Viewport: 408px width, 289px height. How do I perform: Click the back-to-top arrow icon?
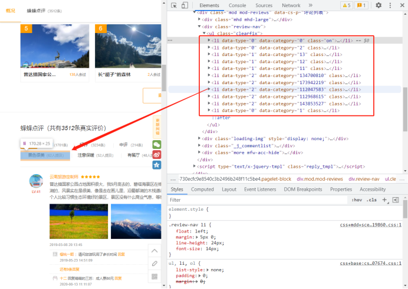click(154, 251)
